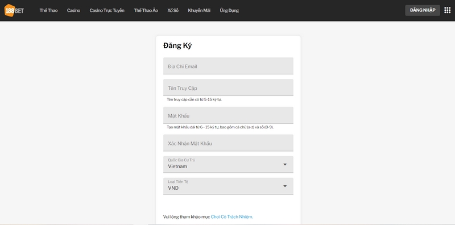This screenshot has width=455, height=225.
Task: Open Casino Trực Tuyến section
Action: click(107, 10)
